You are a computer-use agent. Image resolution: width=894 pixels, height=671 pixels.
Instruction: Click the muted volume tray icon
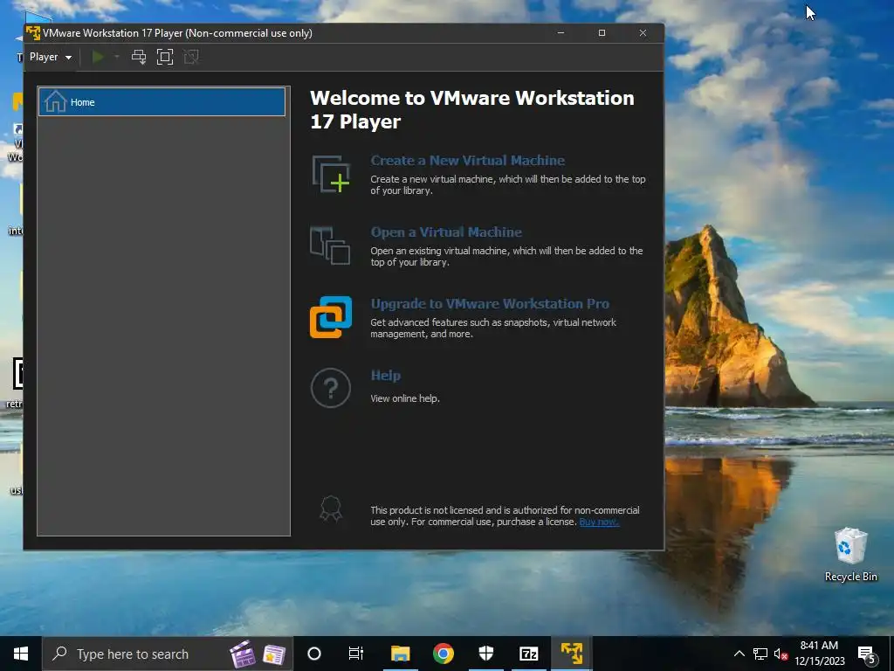click(x=781, y=654)
